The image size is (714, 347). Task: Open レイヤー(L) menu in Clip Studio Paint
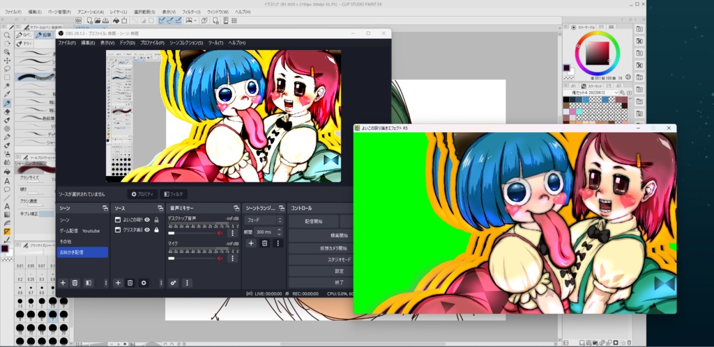[x=119, y=12]
